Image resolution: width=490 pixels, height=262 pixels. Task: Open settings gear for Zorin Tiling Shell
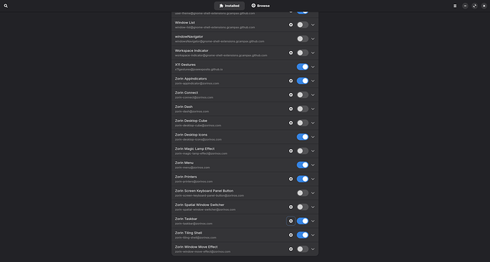(290, 235)
